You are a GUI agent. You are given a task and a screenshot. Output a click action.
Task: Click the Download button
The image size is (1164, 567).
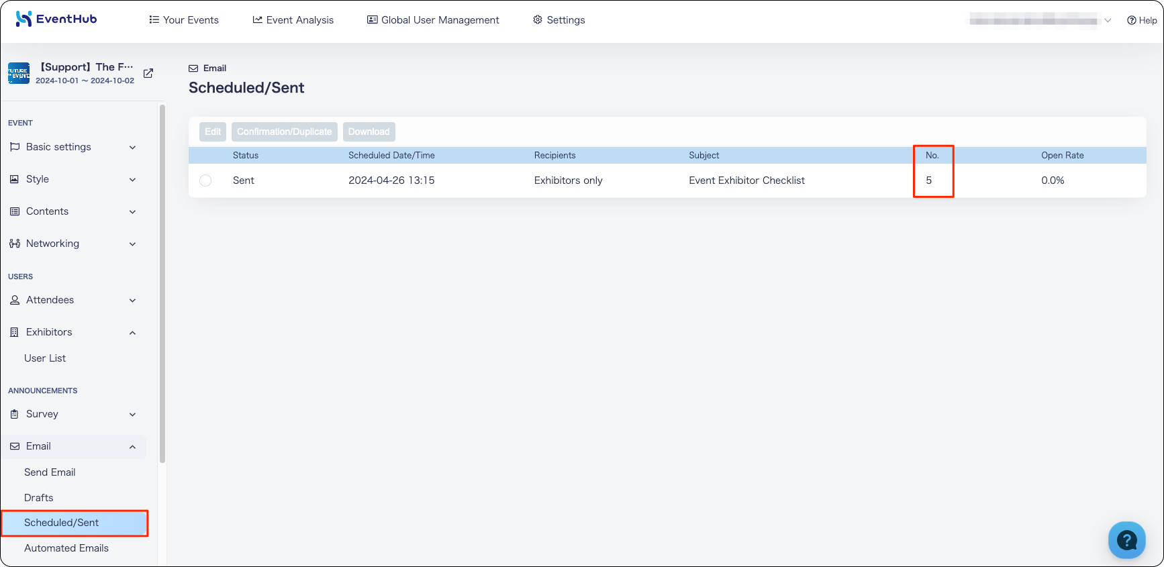[369, 132]
